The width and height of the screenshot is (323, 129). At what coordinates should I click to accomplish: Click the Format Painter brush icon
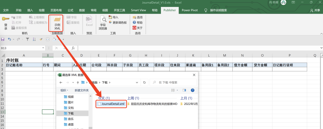coord(41,39)
